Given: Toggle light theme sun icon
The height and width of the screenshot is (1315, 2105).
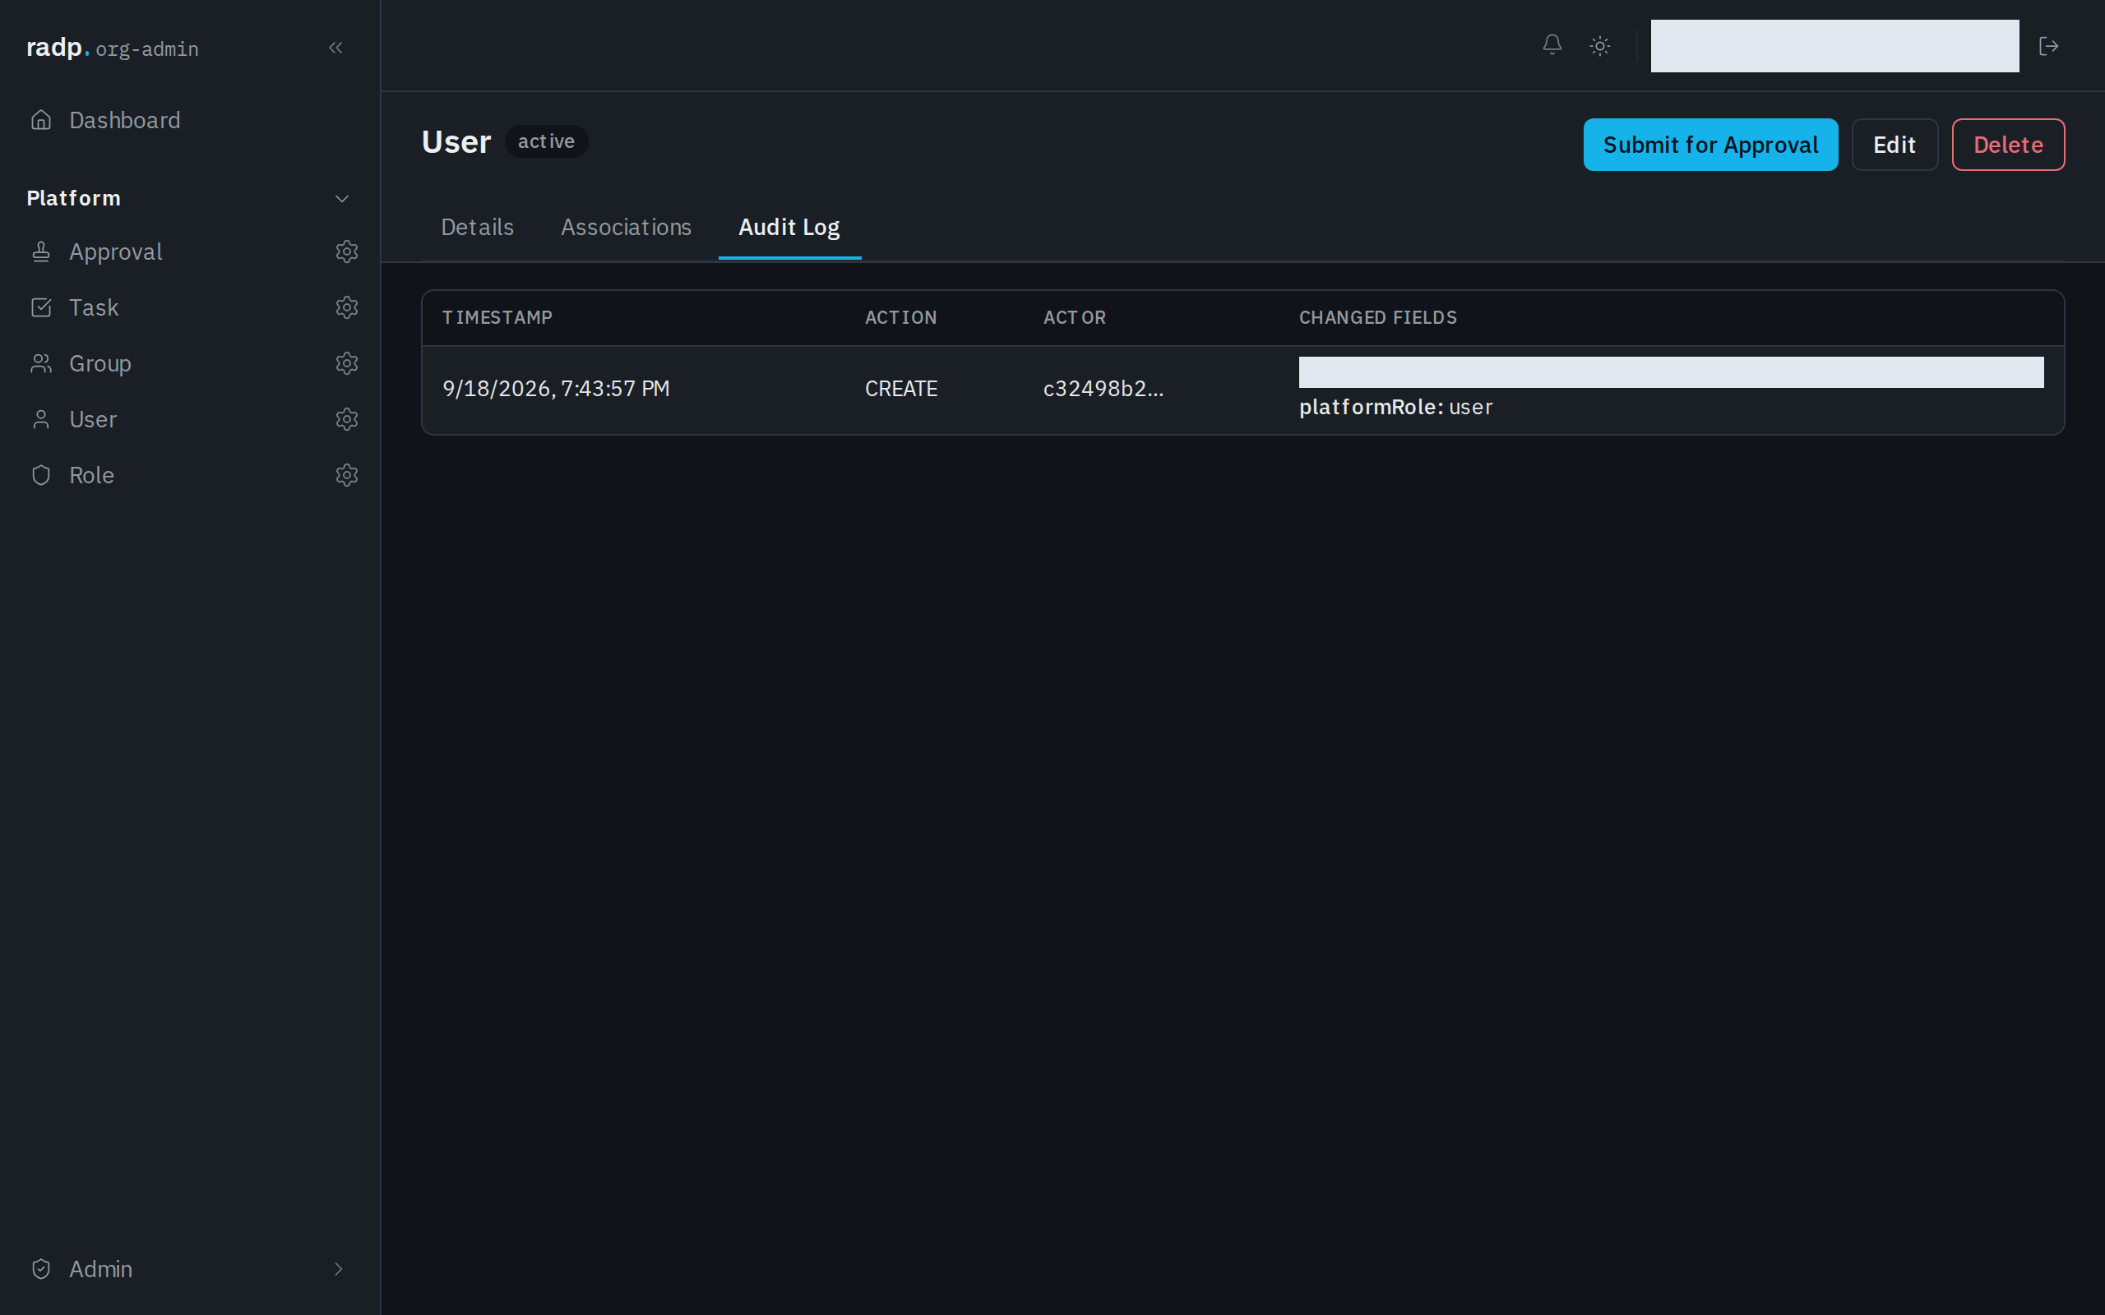Looking at the screenshot, I should point(1599,46).
